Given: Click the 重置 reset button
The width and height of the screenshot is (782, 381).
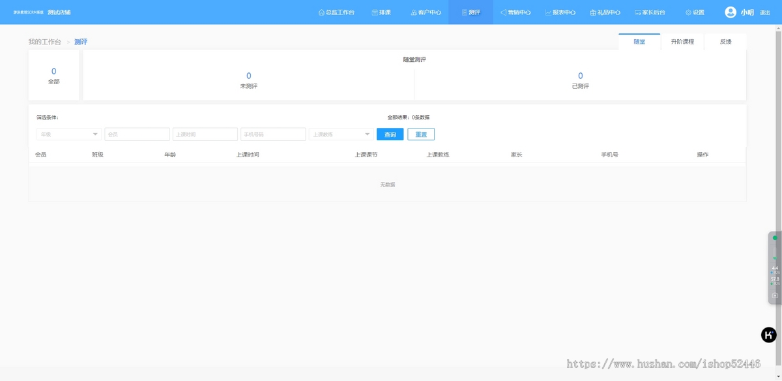Looking at the screenshot, I should [x=421, y=134].
